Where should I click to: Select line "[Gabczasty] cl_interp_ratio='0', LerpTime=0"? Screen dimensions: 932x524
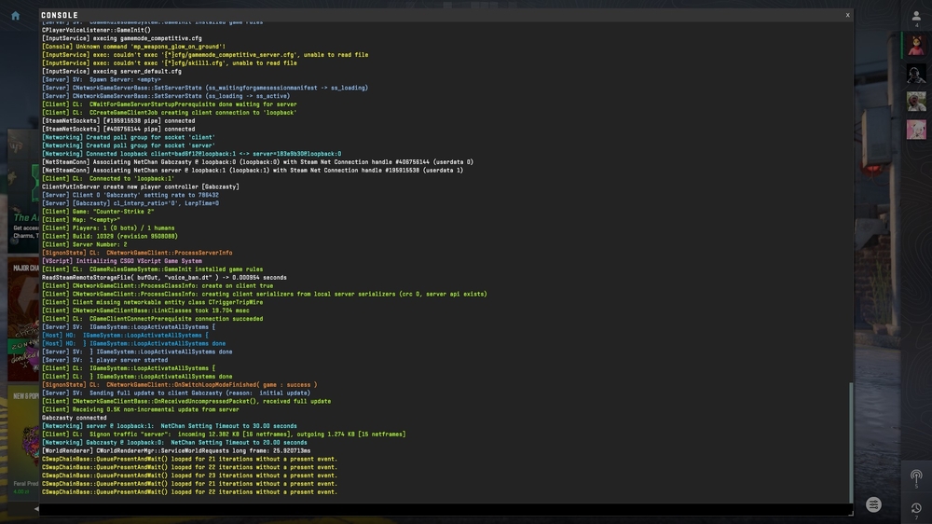(130, 203)
